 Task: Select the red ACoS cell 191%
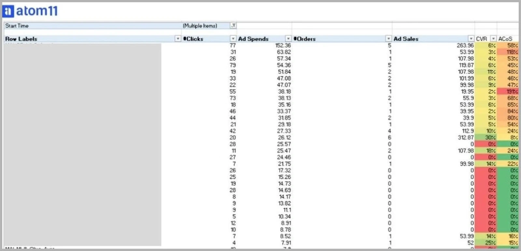tap(508, 92)
